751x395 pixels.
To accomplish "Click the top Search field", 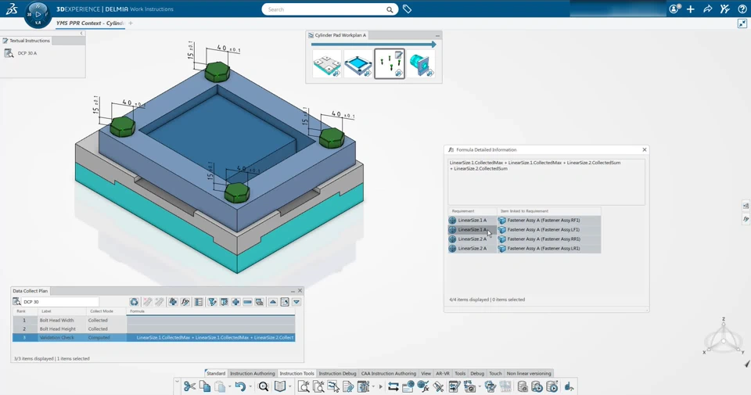I will tap(325, 9).
